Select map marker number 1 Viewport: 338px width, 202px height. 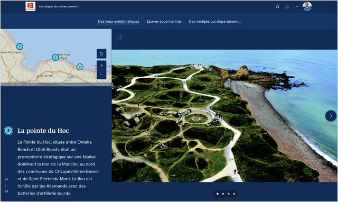[20, 47]
